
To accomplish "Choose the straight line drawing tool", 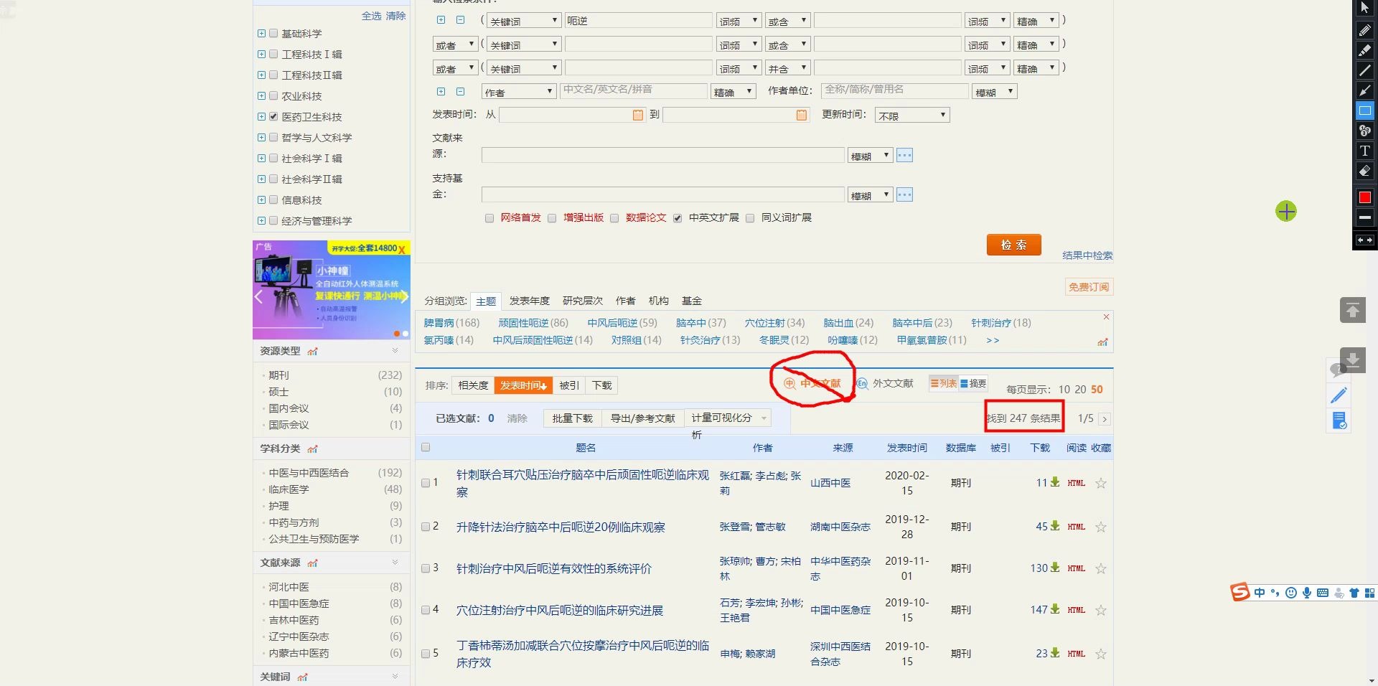I will tap(1364, 71).
